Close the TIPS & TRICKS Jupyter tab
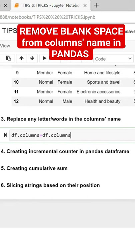Screen dimensions: 135x241 coord(85,6)
